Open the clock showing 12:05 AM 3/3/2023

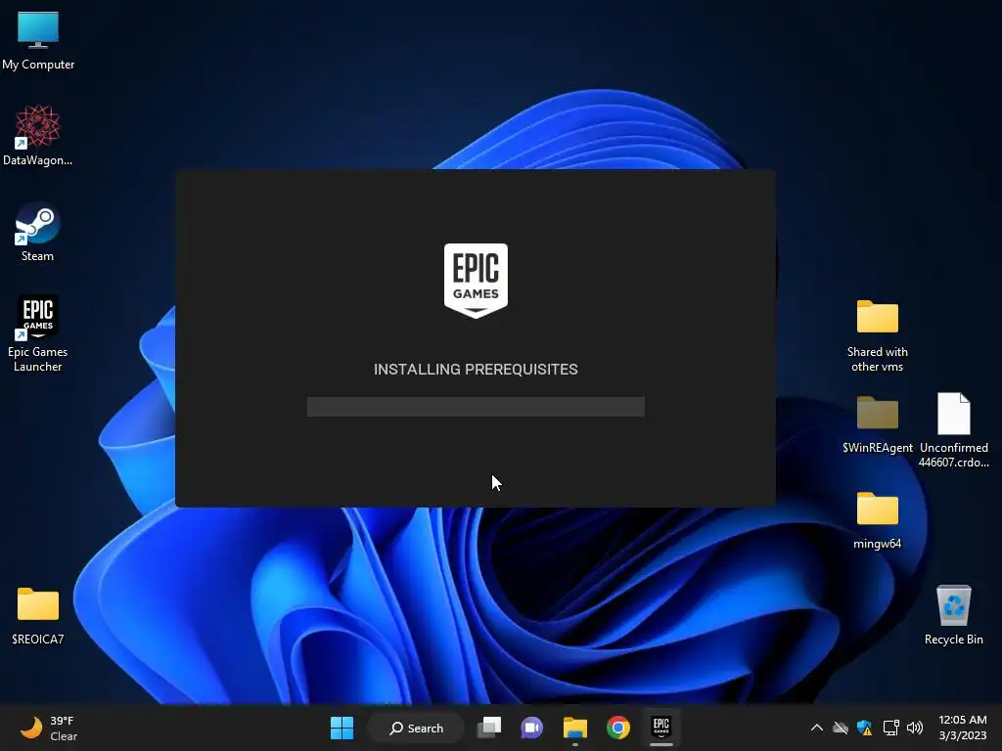(963, 728)
